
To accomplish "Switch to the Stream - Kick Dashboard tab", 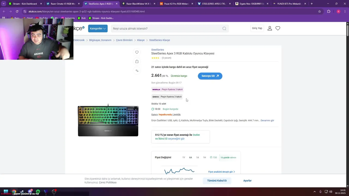I will [x=25, y=4].
